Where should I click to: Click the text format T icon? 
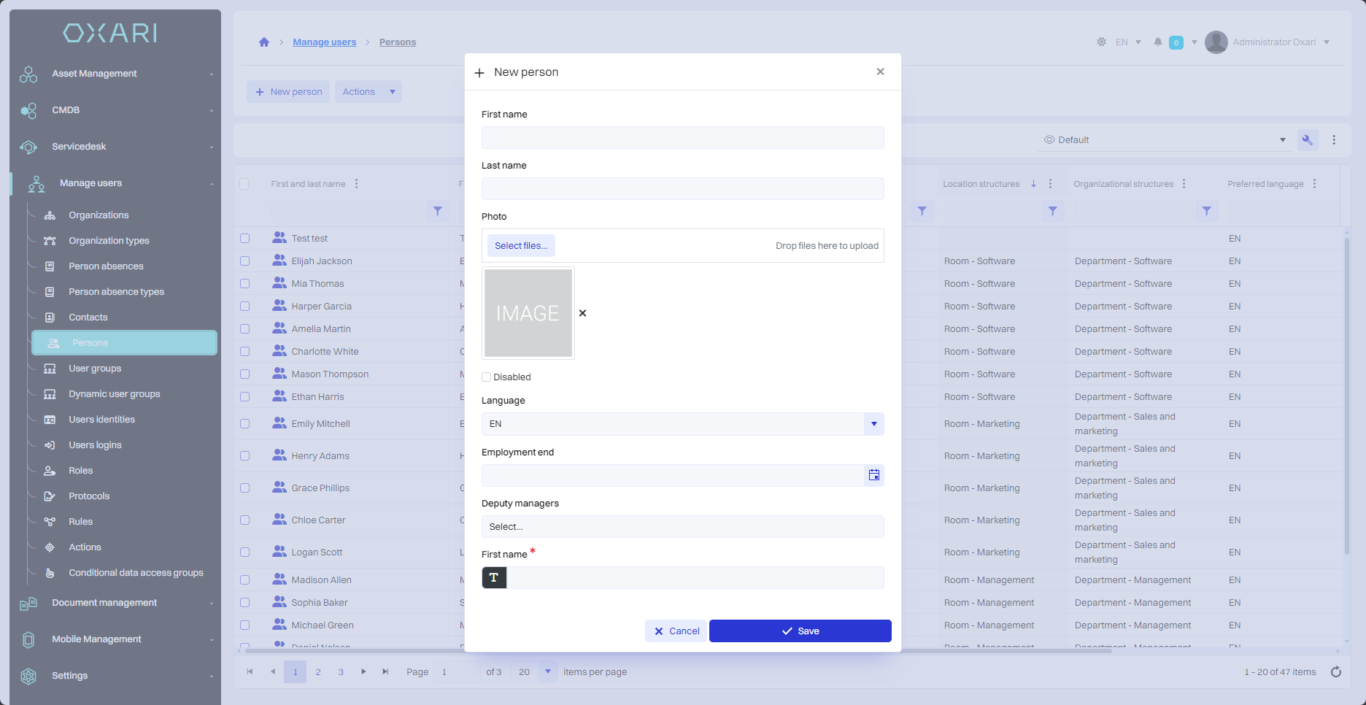494,578
